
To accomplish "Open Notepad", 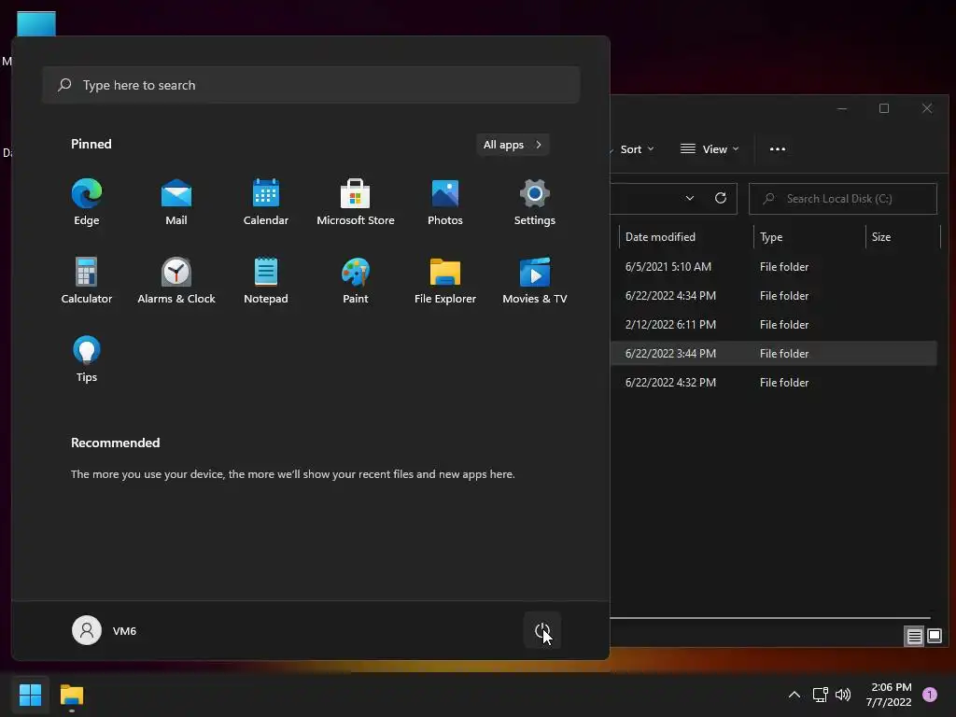I will click(266, 280).
